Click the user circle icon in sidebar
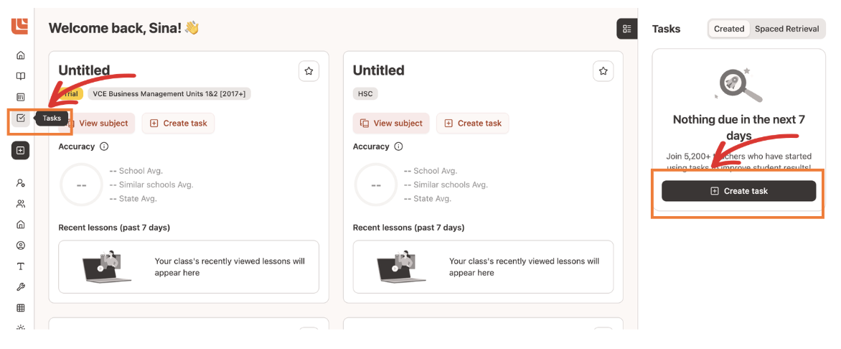This screenshot has height=349, width=841. coord(21,246)
